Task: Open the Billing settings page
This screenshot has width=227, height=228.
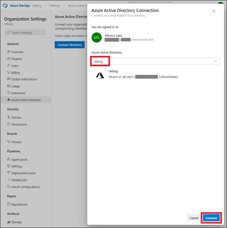Action: [15, 73]
